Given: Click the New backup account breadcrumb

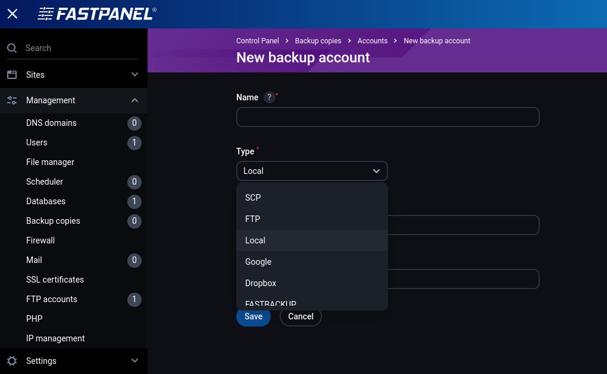Looking at the screenshot, I should [x=437, y=41].
